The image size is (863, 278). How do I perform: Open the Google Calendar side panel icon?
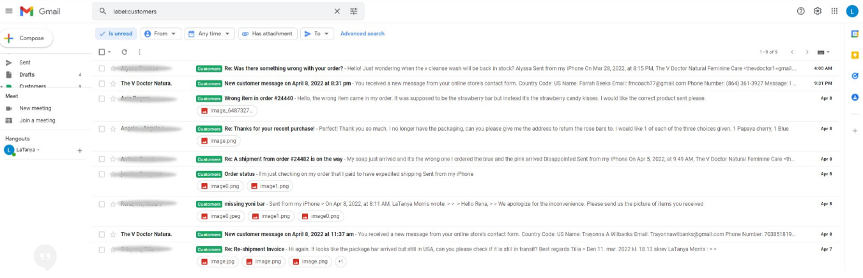pyautogui.click(x=855, y=34)
